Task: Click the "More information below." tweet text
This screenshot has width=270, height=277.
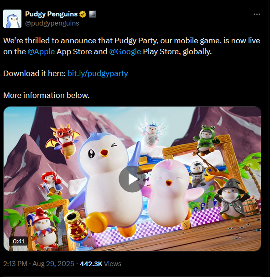Action: coord(47,95)
